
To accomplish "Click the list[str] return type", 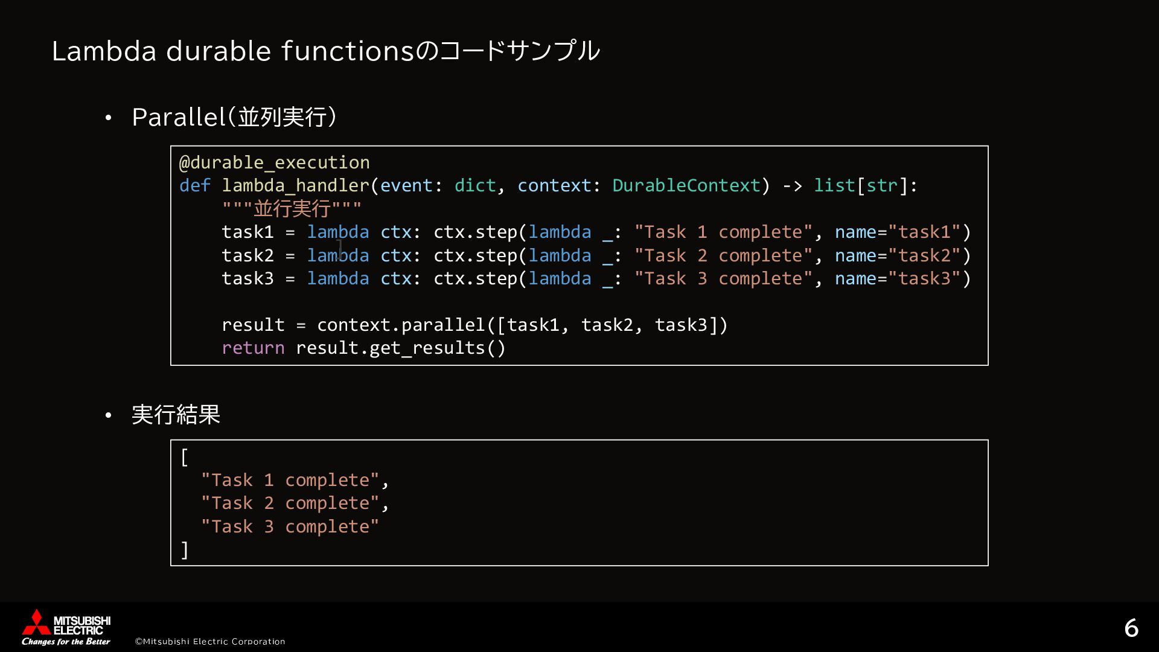I will coord(861,185).
